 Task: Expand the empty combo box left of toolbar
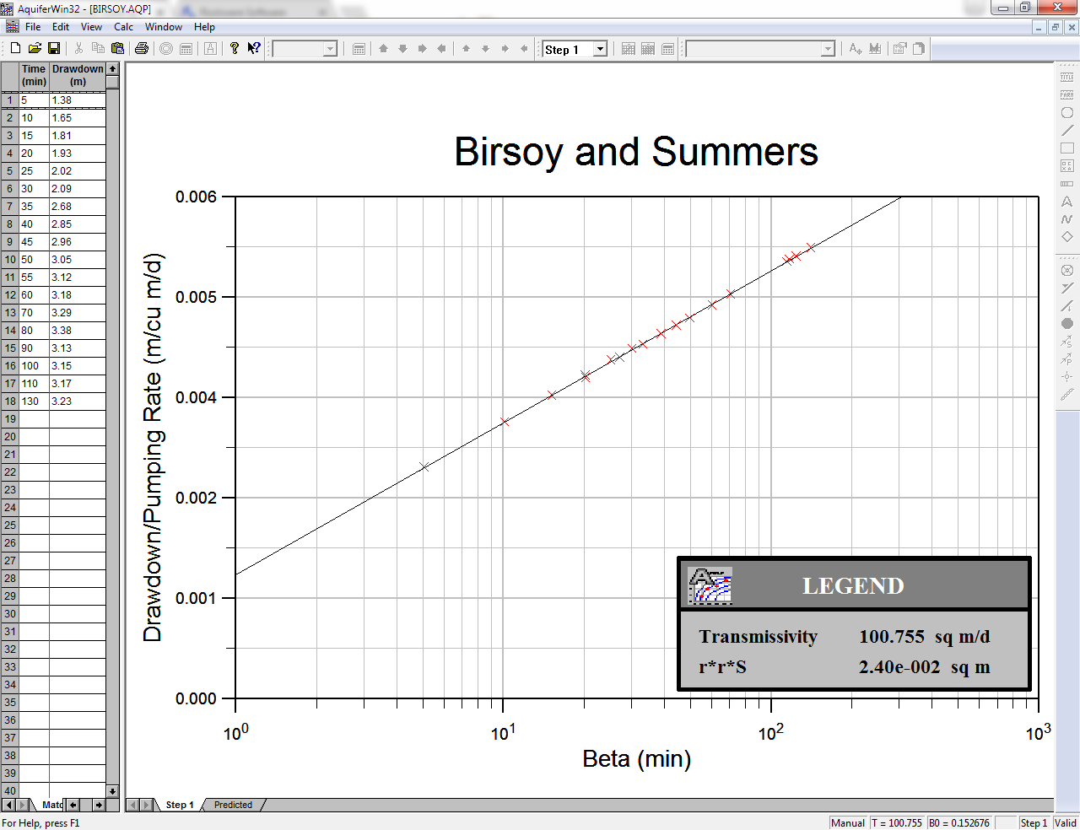click(330, 50)
